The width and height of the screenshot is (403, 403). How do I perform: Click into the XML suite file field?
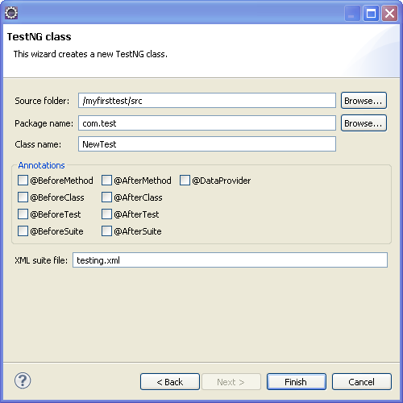coord(230,260)
